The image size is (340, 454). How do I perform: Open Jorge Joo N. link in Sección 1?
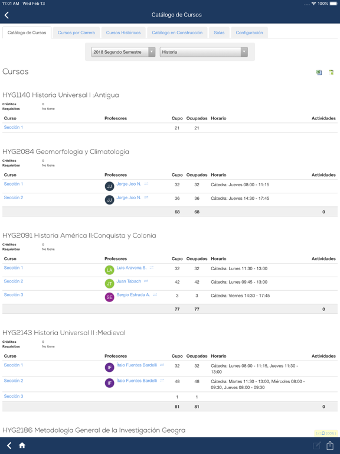129,184
